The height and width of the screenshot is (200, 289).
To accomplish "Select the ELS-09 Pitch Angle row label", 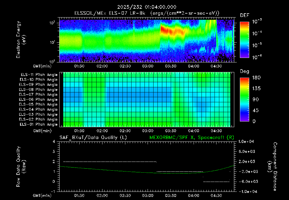I will [x=38, y=85].
